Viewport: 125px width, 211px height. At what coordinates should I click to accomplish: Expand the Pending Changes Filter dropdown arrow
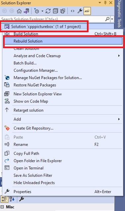42,11
